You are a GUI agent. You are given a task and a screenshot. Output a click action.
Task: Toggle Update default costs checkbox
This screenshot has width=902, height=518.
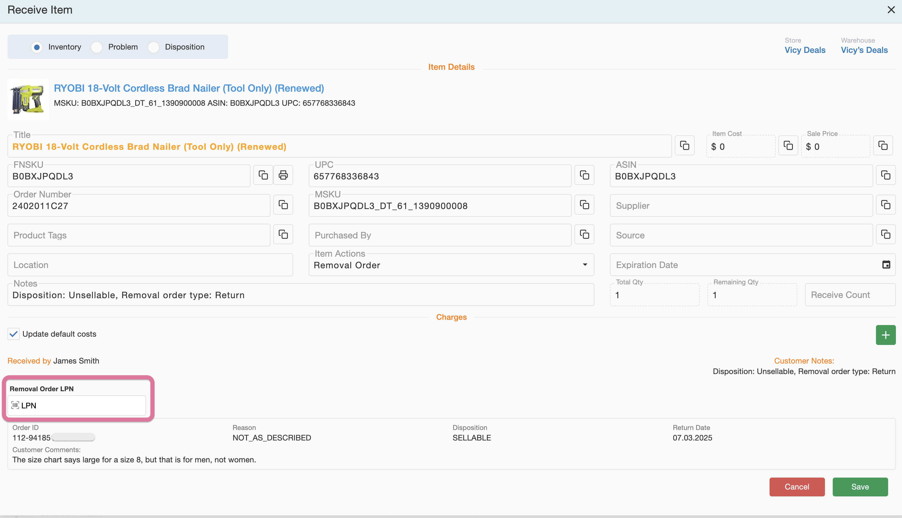click(14, 334)
